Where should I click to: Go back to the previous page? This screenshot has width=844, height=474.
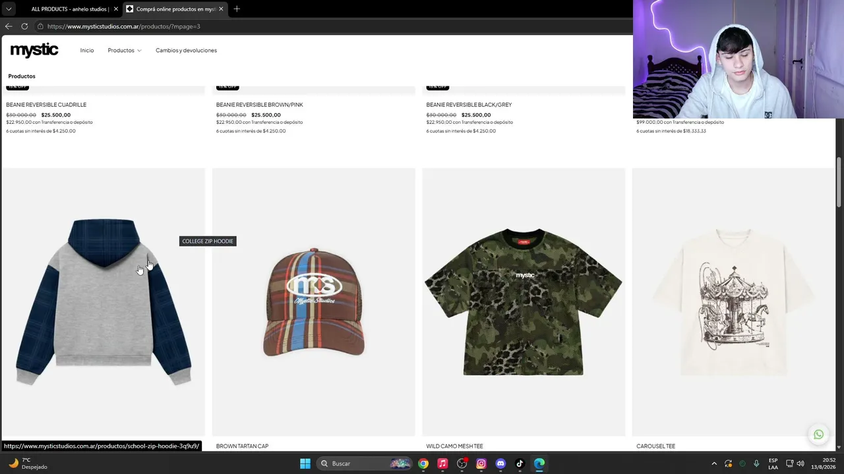9,26
